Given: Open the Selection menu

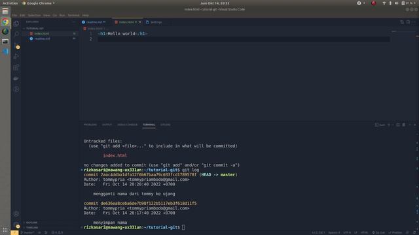Looking at the screenshot, I should (x=35, y=16).
